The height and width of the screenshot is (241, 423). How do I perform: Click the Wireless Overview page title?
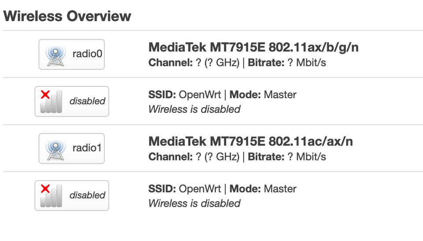click(67, 16)
